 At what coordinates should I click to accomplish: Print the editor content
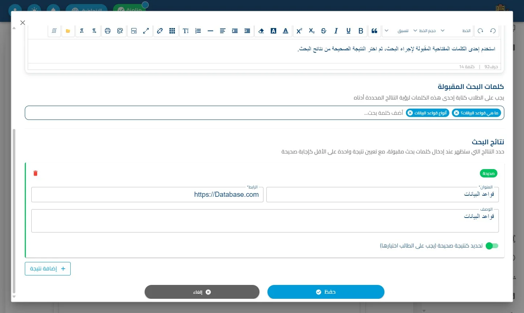107,31
